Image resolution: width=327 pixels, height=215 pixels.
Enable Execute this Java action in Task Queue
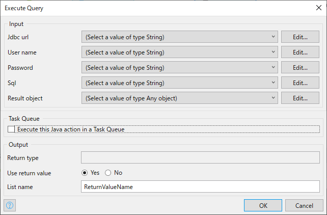point(12,129)
